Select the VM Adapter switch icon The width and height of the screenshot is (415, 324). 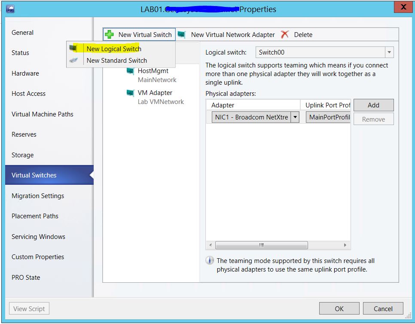point(130,92)
